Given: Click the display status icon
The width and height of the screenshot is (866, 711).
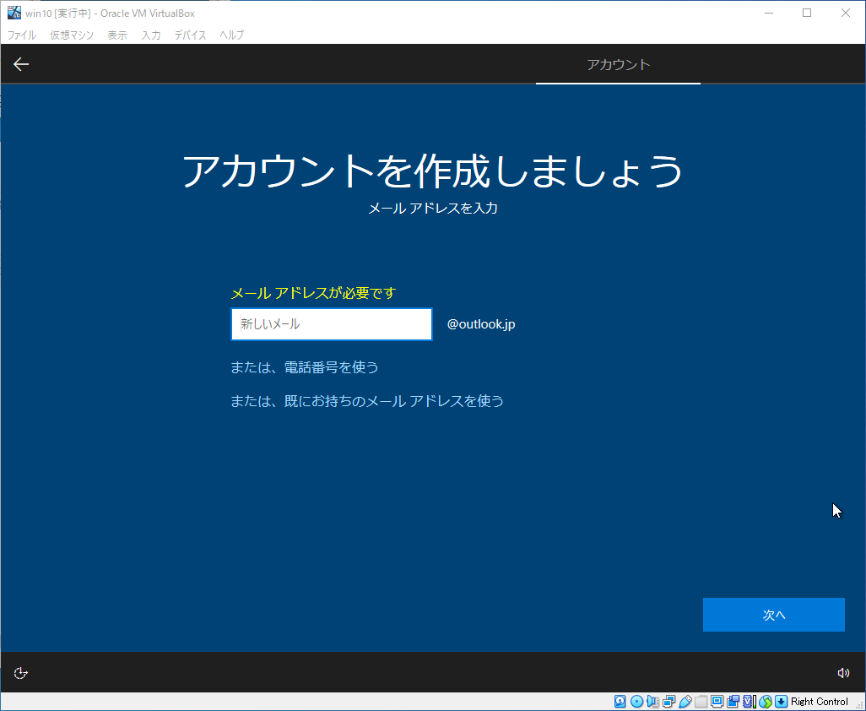Looking at the screenshot, I should 717,702.
